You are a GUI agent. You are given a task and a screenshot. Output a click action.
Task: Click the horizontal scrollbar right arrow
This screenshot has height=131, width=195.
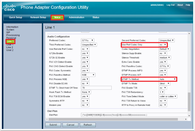click(186, 119)
